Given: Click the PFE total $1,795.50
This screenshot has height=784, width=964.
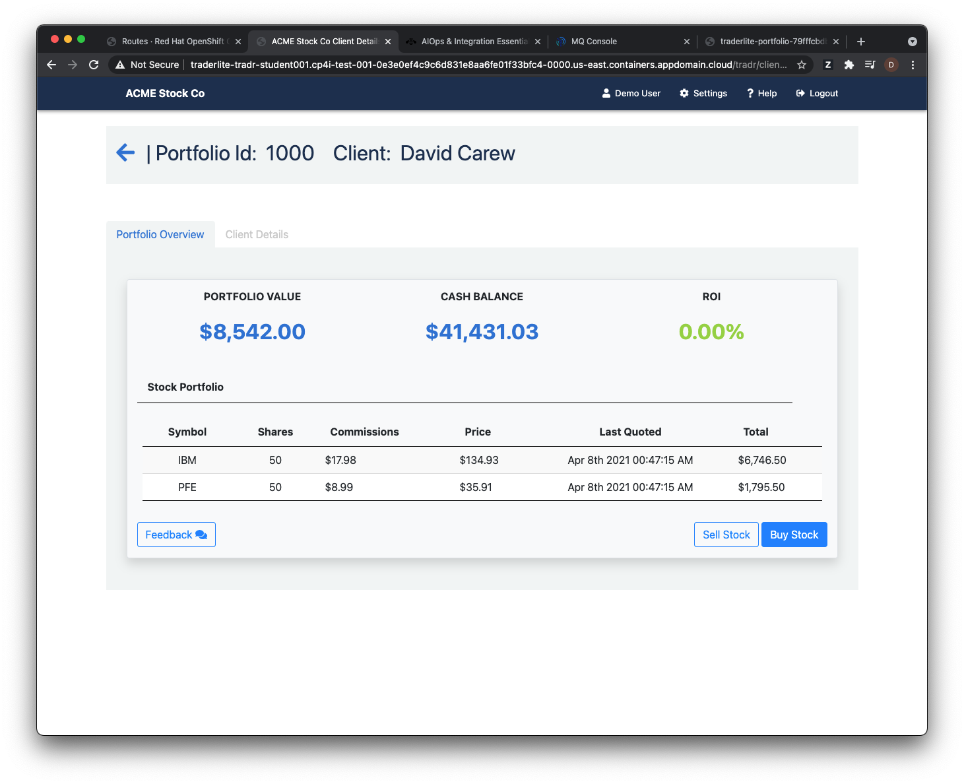Looking at the screenshot, I should (761, 487).
